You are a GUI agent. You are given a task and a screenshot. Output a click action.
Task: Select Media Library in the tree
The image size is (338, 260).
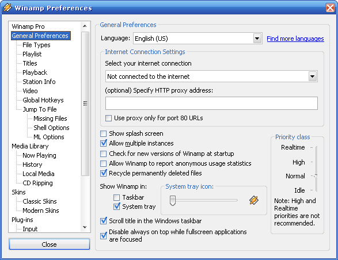(x=30, y=146)
